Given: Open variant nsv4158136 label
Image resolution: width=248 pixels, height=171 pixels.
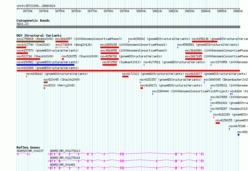Looking at the screenshot, I should pos(220,39).
